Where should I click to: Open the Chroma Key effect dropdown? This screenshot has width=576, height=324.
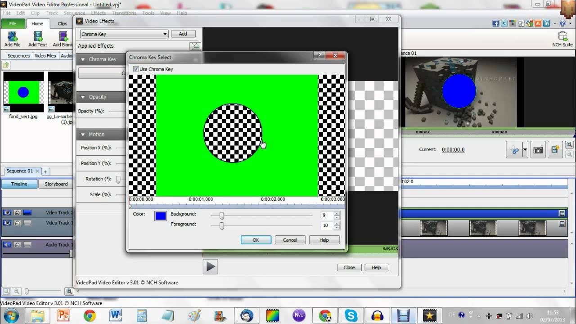(x=124, y=34)
